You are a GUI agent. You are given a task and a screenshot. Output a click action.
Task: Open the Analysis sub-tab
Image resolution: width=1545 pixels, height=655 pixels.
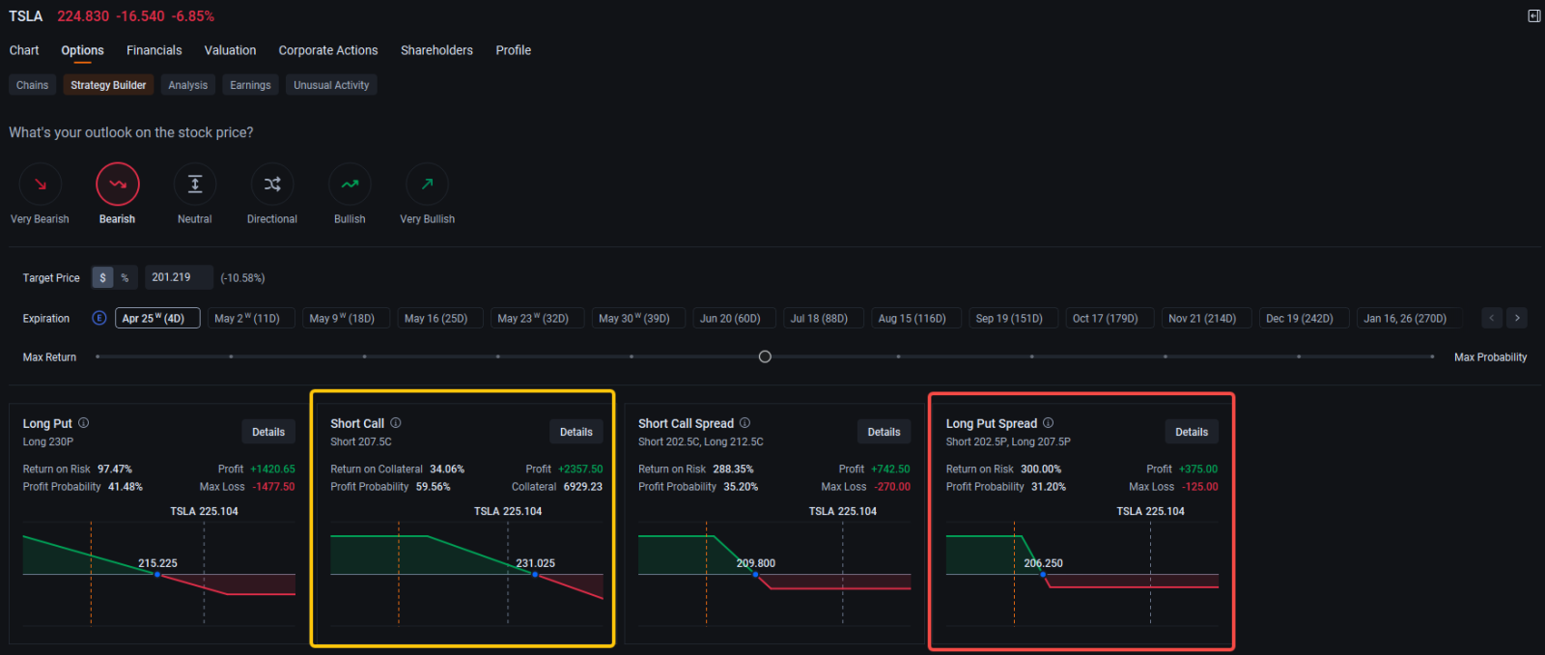point(188,85)
